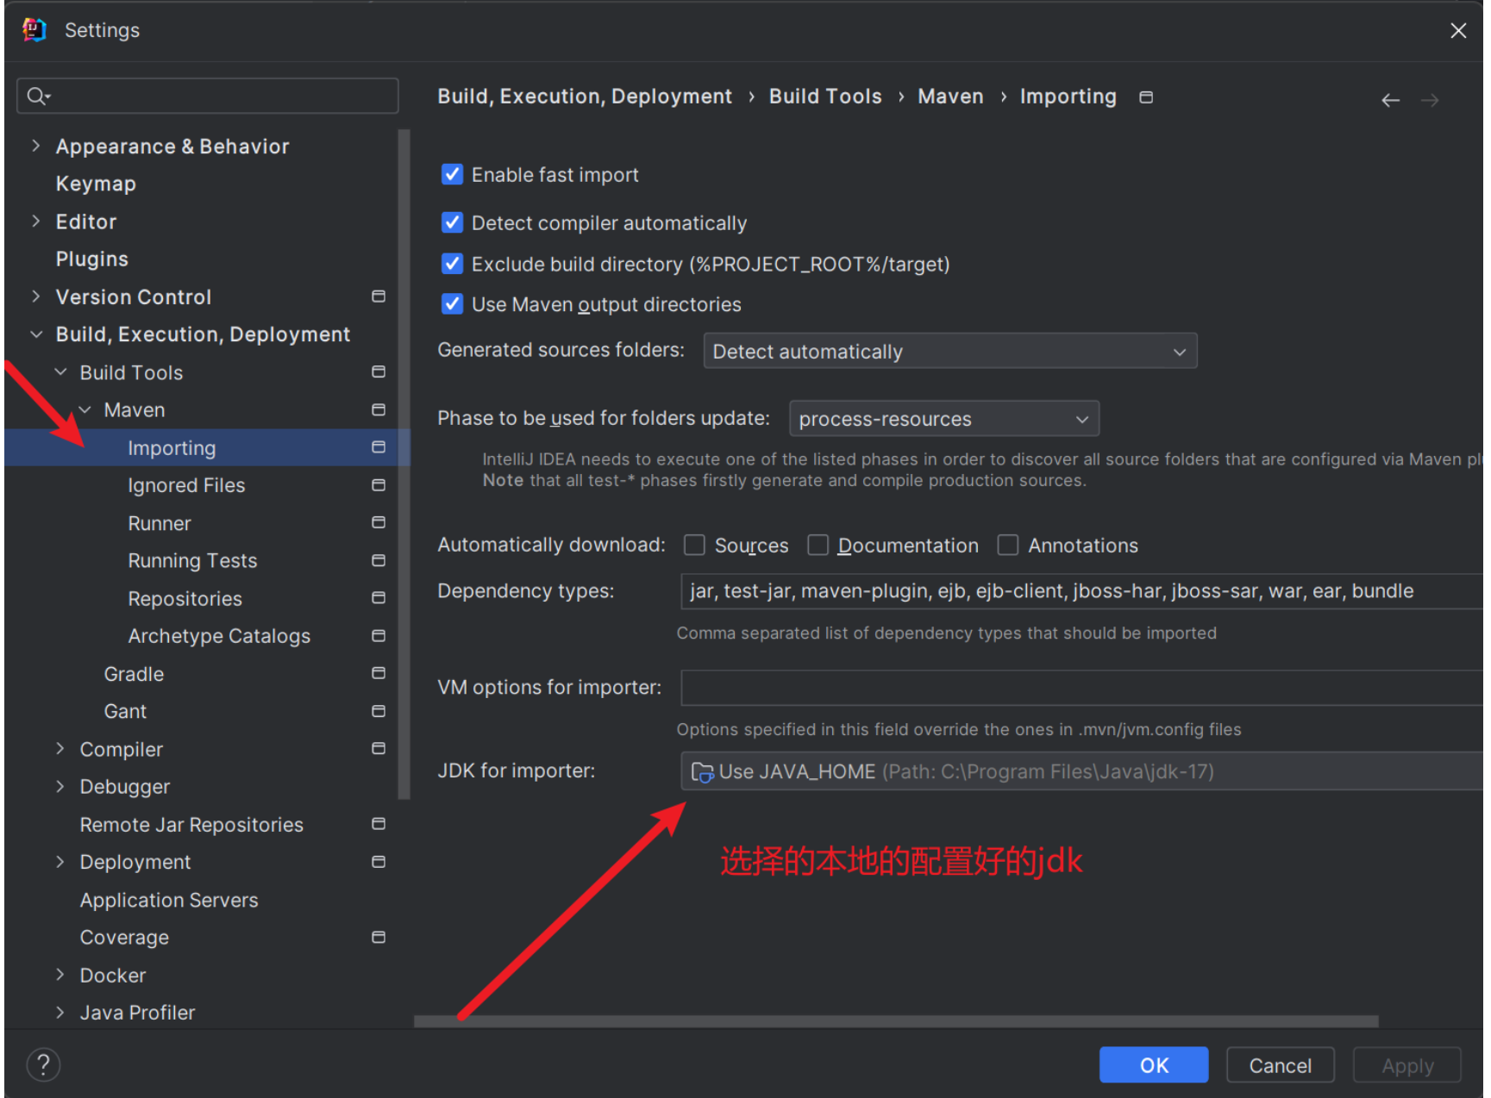1491x1098 pixels.
Task: Open Application Servers settings
Action: [169, 900]
